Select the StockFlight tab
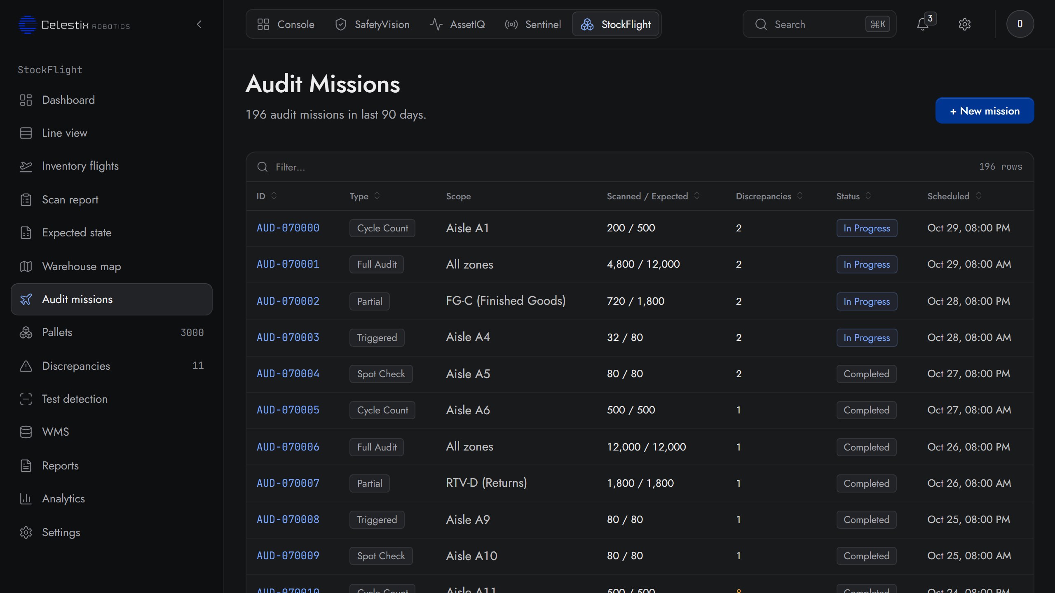 pos(616,24)
